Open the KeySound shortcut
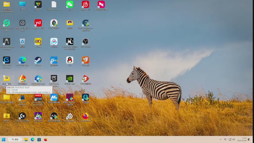This screenshot has width=254, height=143. click(38, 116)
